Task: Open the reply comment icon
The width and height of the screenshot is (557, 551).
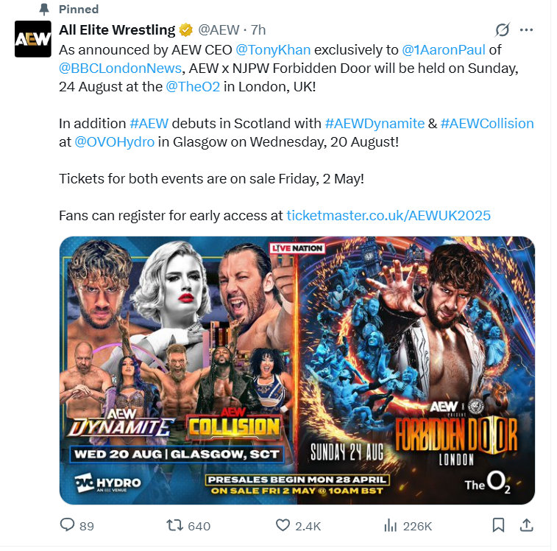Action: point(68,525)
